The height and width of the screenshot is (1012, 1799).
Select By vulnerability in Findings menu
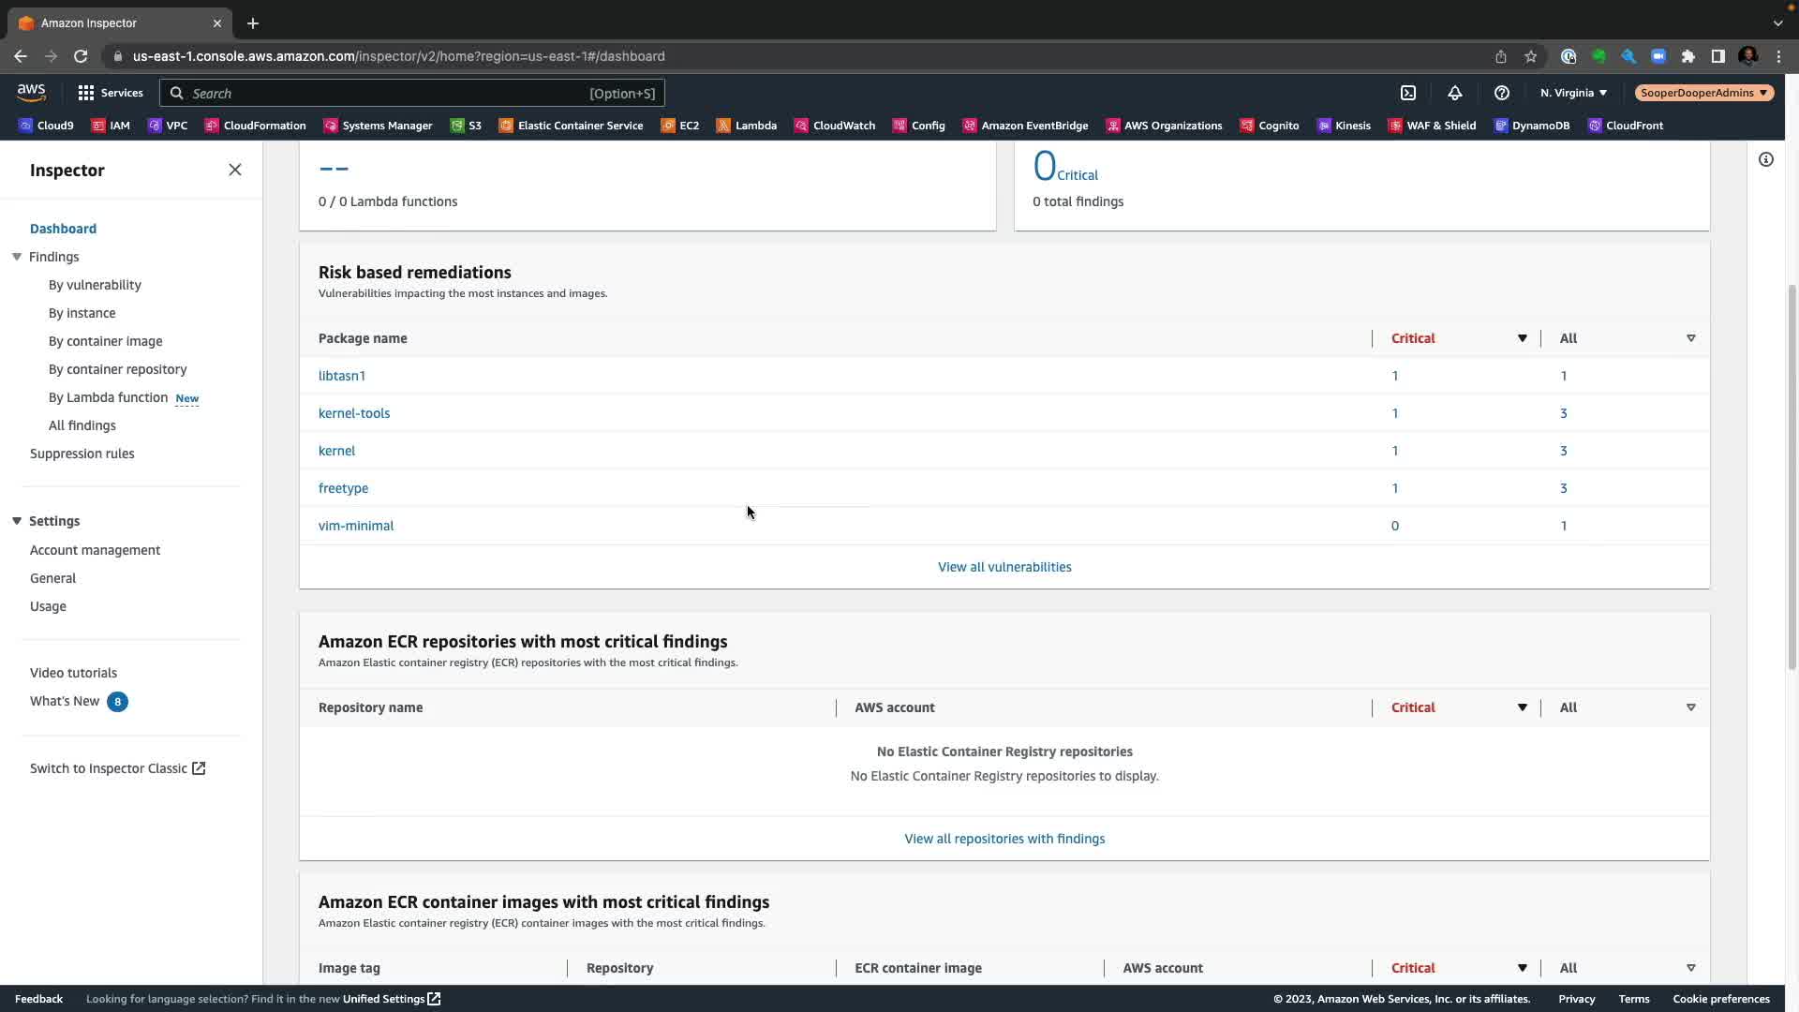click(95, 285)
